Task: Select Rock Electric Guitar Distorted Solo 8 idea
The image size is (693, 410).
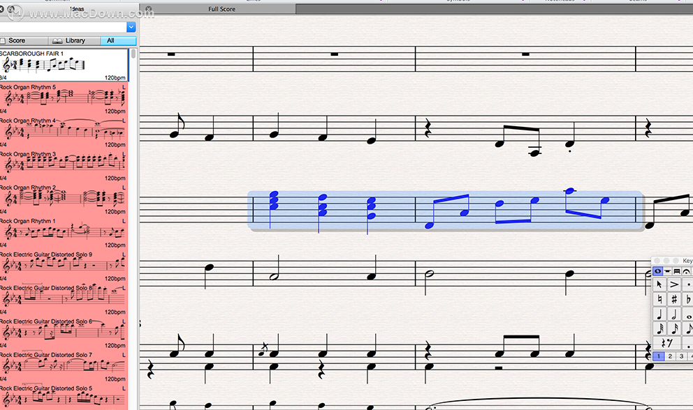Action: point(64,300)
